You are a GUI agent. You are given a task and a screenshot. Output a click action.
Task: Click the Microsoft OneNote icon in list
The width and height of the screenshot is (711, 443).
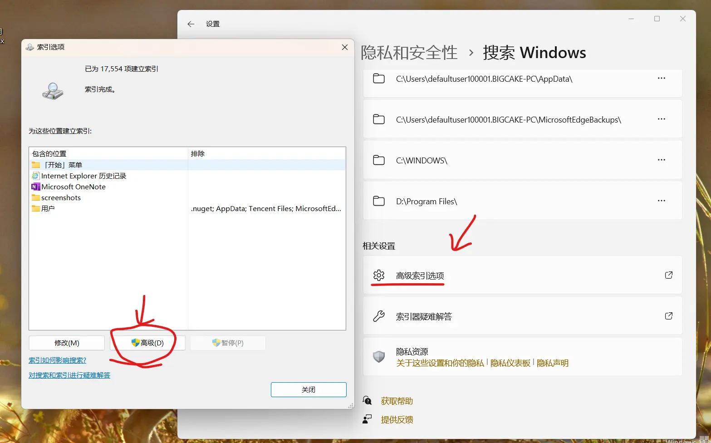click(36, 187)
